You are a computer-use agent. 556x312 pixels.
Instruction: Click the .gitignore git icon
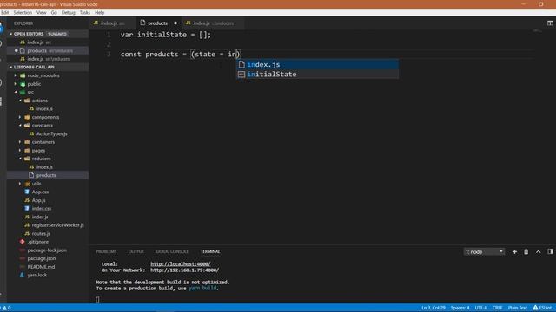tap(22, 242)
